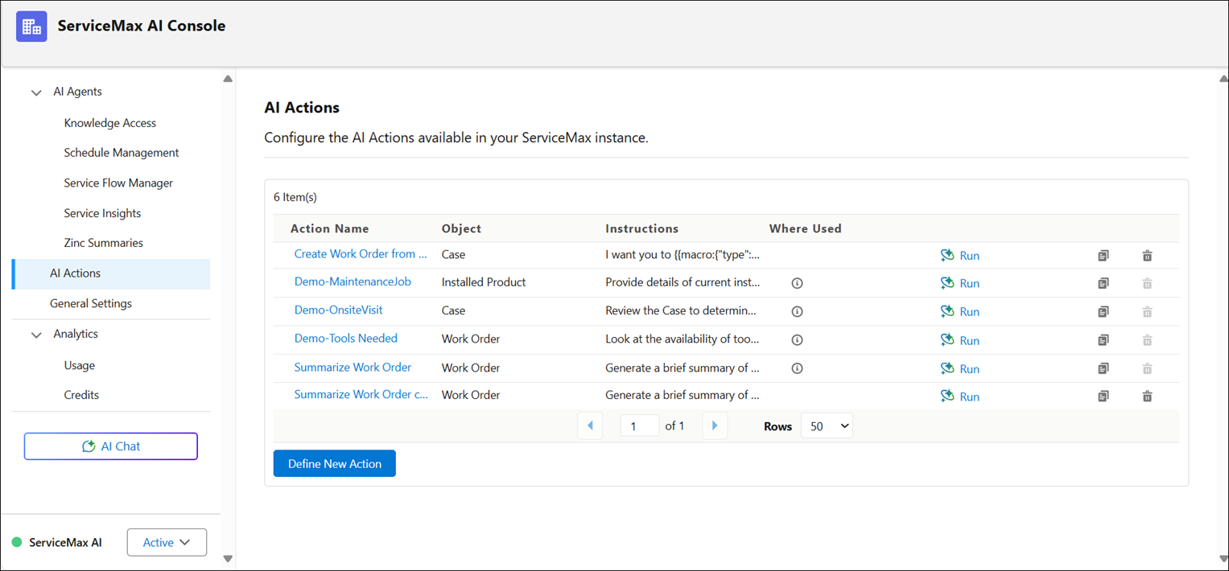Run the Summarize Work Order c... action
Image resolution: width=1229 pixels, height=571 pixels.
pos(959,396)
